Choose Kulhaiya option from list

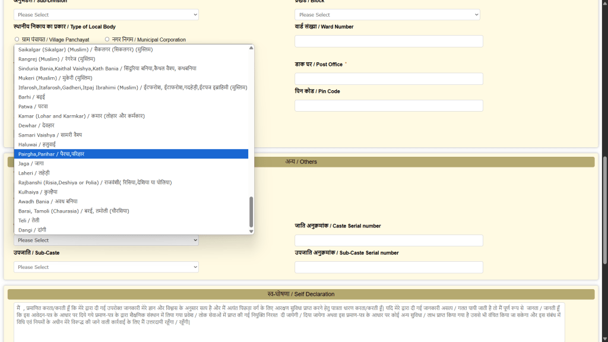click(x=131, y=192)
